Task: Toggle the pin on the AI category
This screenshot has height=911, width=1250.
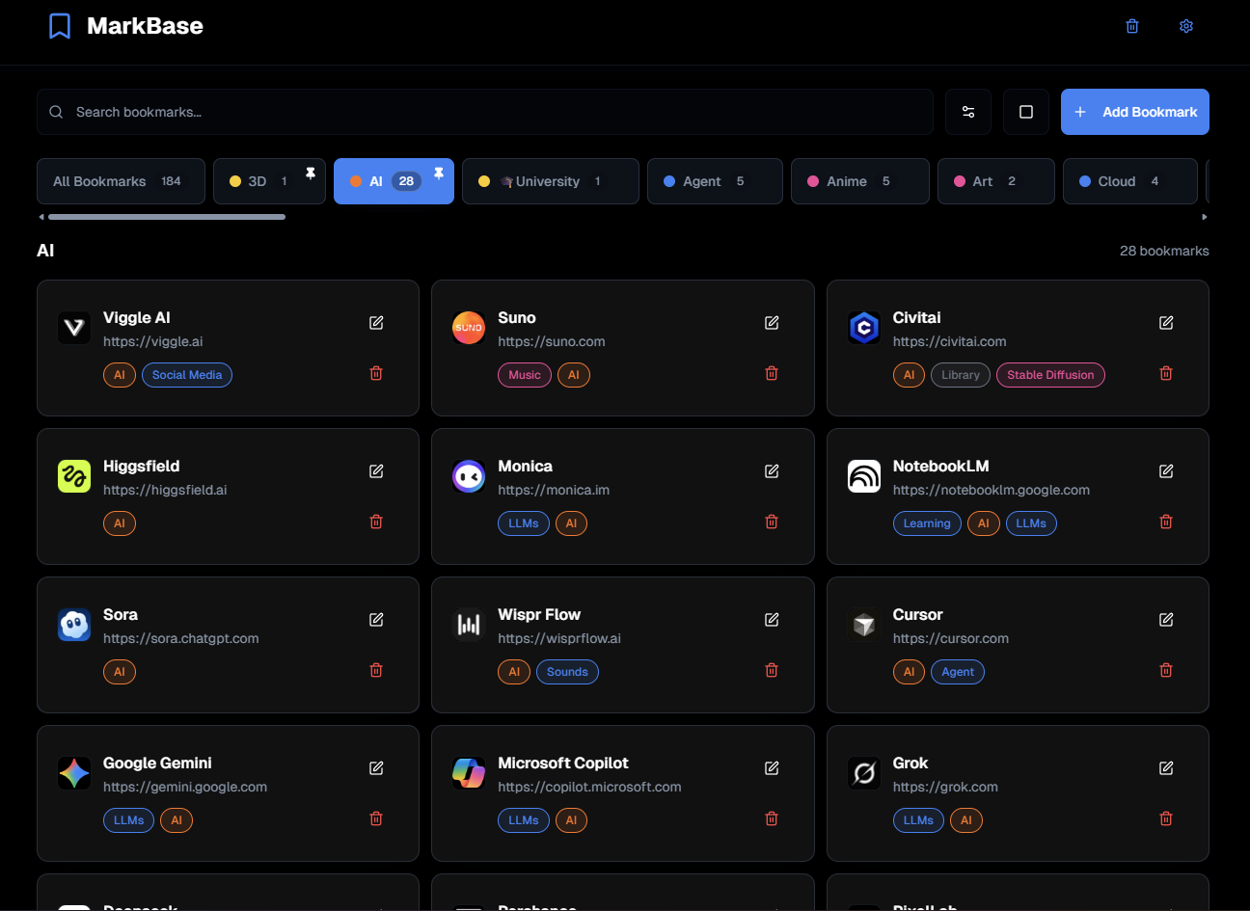Action: pyautogui.click(x=439, y=173)
